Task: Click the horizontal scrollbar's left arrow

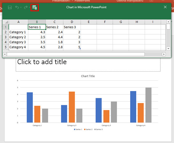Action: [x=5, y=54]
